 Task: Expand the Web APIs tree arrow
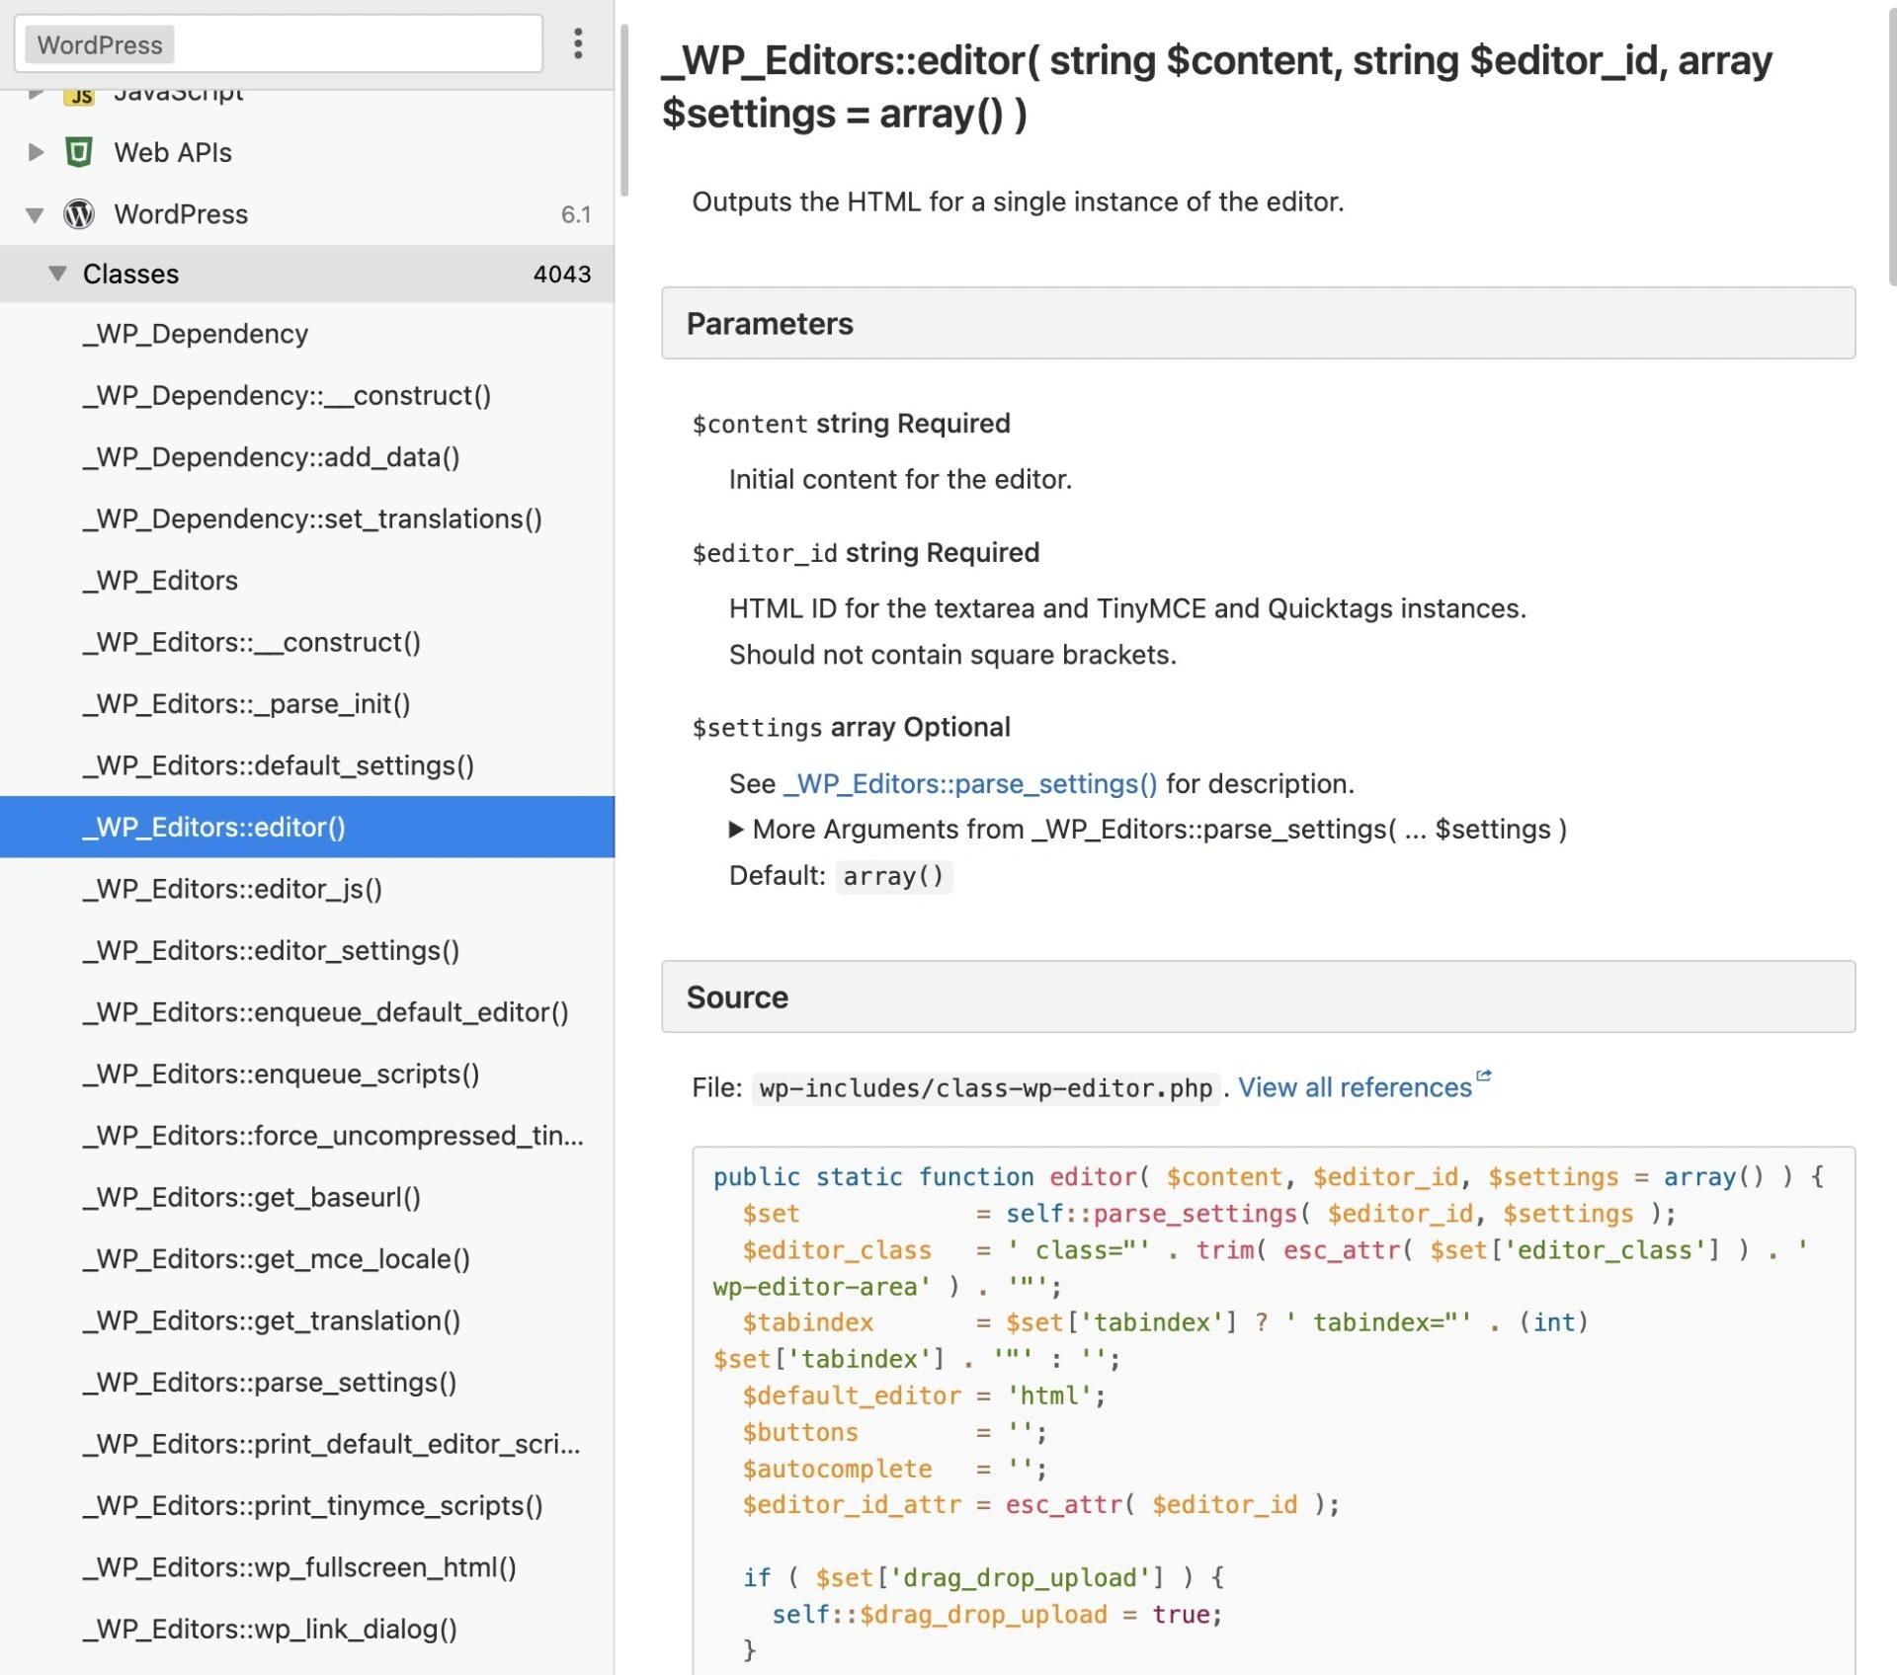click(36, 152)
